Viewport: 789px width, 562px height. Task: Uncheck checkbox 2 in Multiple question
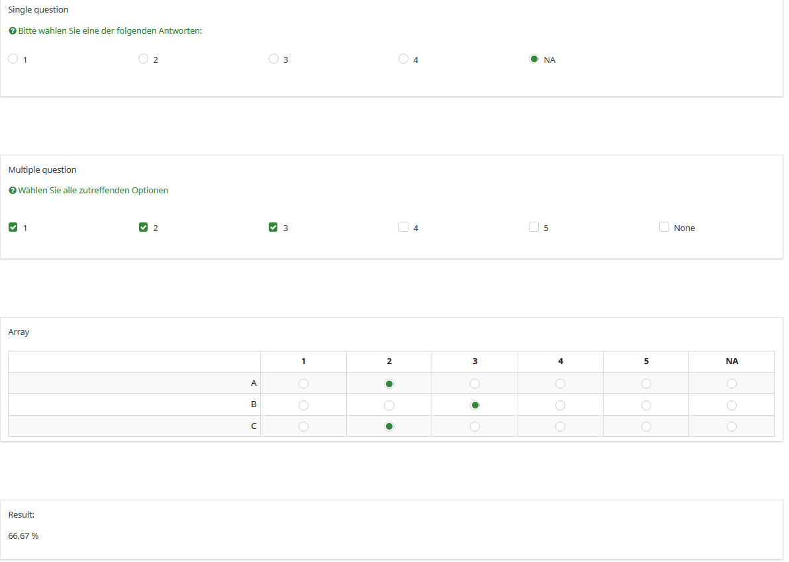(x=143, y=227)
